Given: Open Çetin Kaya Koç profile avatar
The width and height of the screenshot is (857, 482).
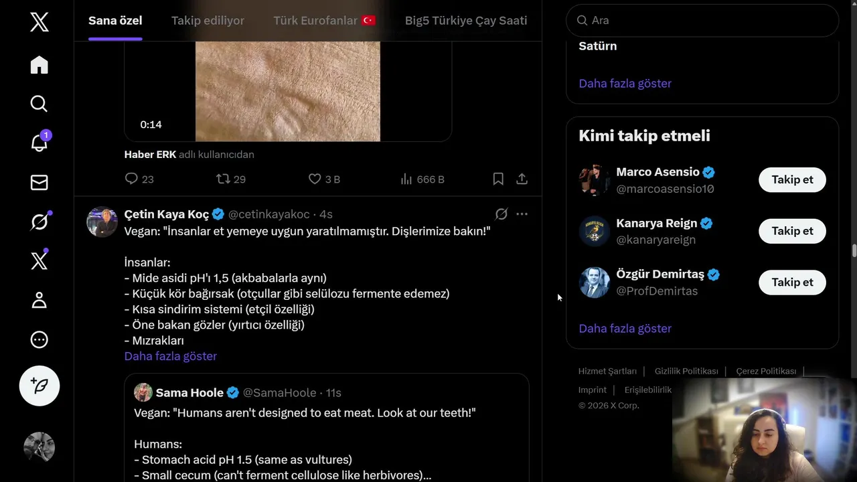Looking at the screenshot, I should pyautogui.click(x=102, y=222).
